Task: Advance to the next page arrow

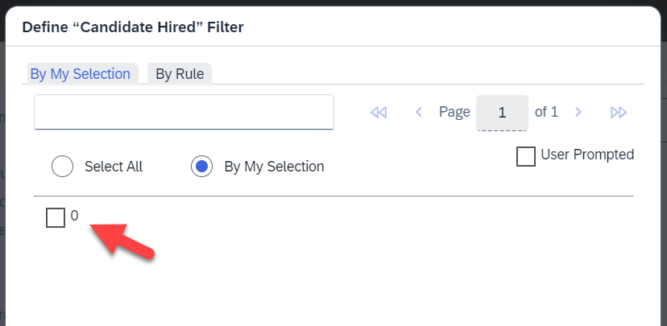Action: point(578,112)
